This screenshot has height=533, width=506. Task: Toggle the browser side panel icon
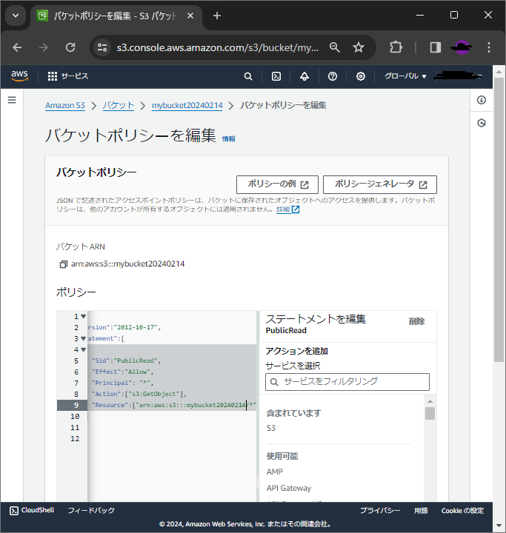pyautogui.click(x=435, y=47)
